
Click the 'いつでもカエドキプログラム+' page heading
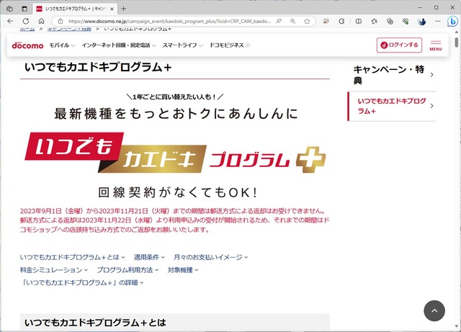pos(98,68)
